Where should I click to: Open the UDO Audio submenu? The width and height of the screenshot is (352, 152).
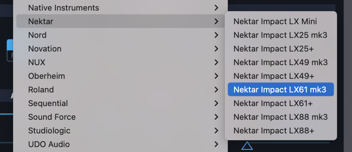pyautogui.click(x=49, y=144)
